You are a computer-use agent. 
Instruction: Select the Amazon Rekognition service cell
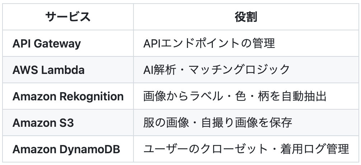[68, 96]
